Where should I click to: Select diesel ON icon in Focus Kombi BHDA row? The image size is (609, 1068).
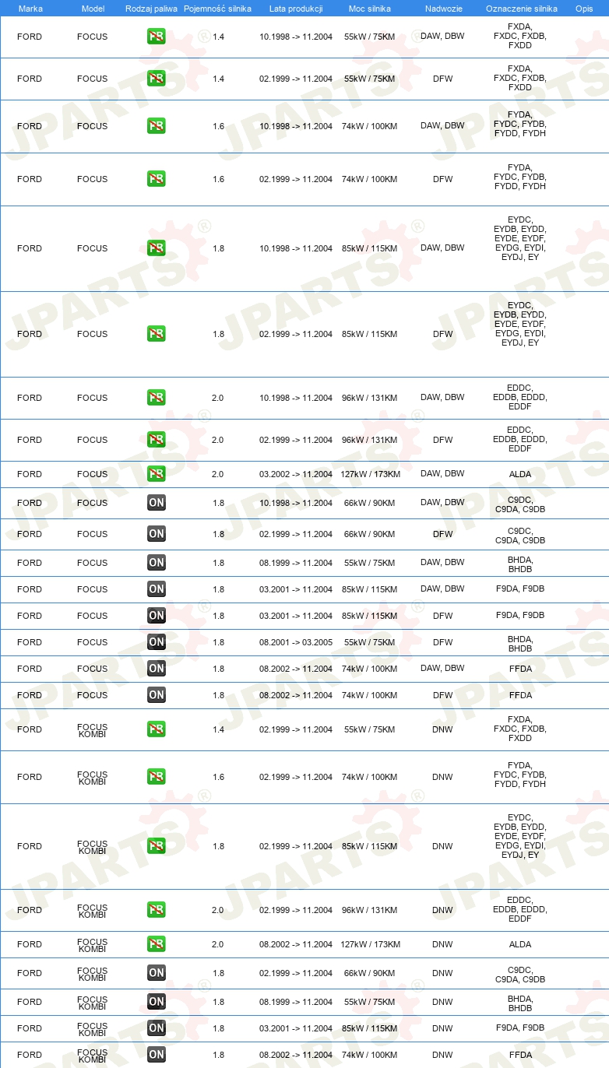tap(156, 1002)
